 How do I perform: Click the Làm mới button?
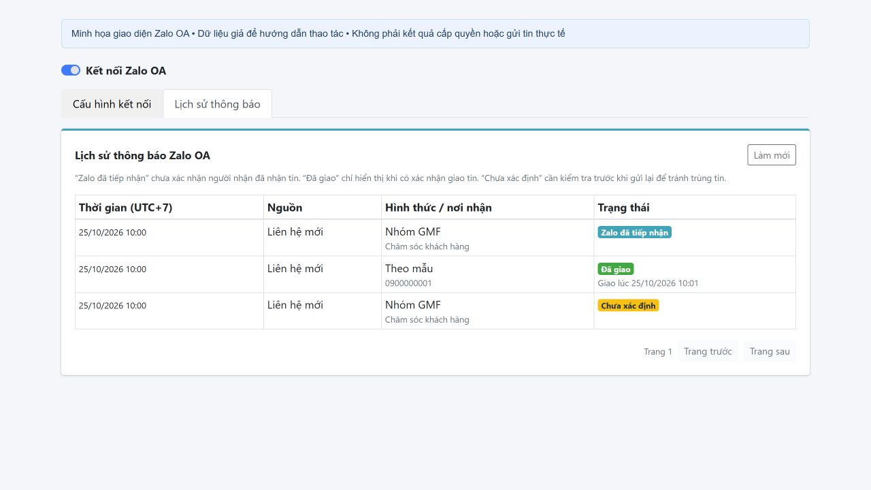[x=772, y=155]
